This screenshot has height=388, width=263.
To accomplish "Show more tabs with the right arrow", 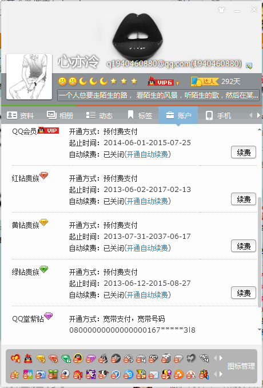I will (x=258, y=115).
